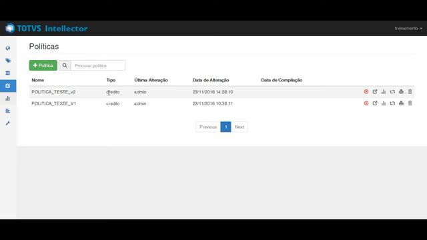
Task: Open the tags icon in the sidebar
Action: click(8, 61)
